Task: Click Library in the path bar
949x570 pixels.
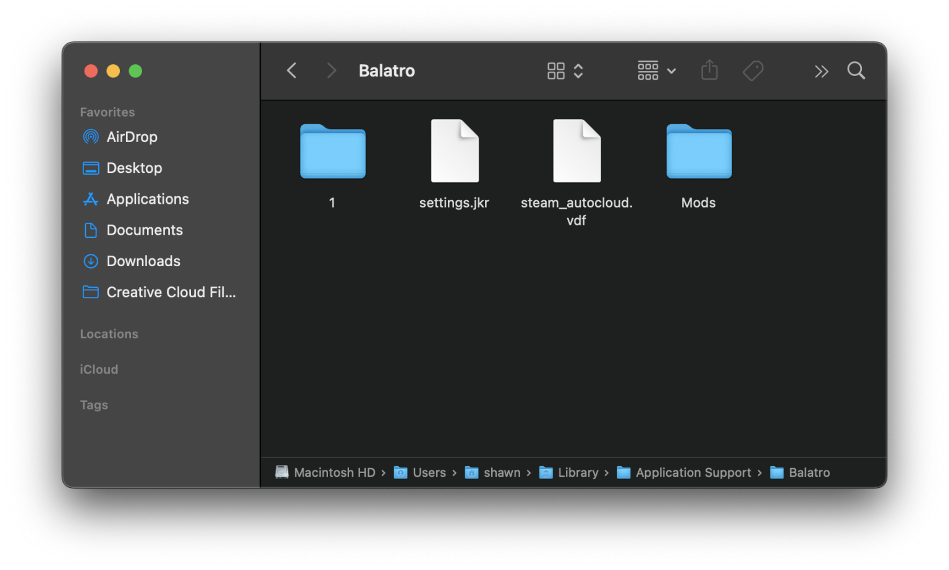Action: (577, 472)
